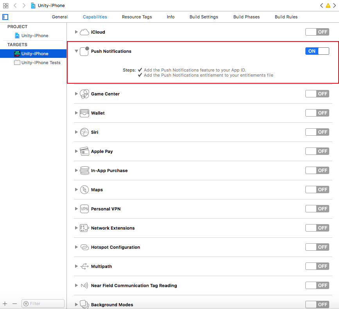This screenshot has width=339, height=309.
Task: Click the Siri capability icon
Action: [84, 132]
